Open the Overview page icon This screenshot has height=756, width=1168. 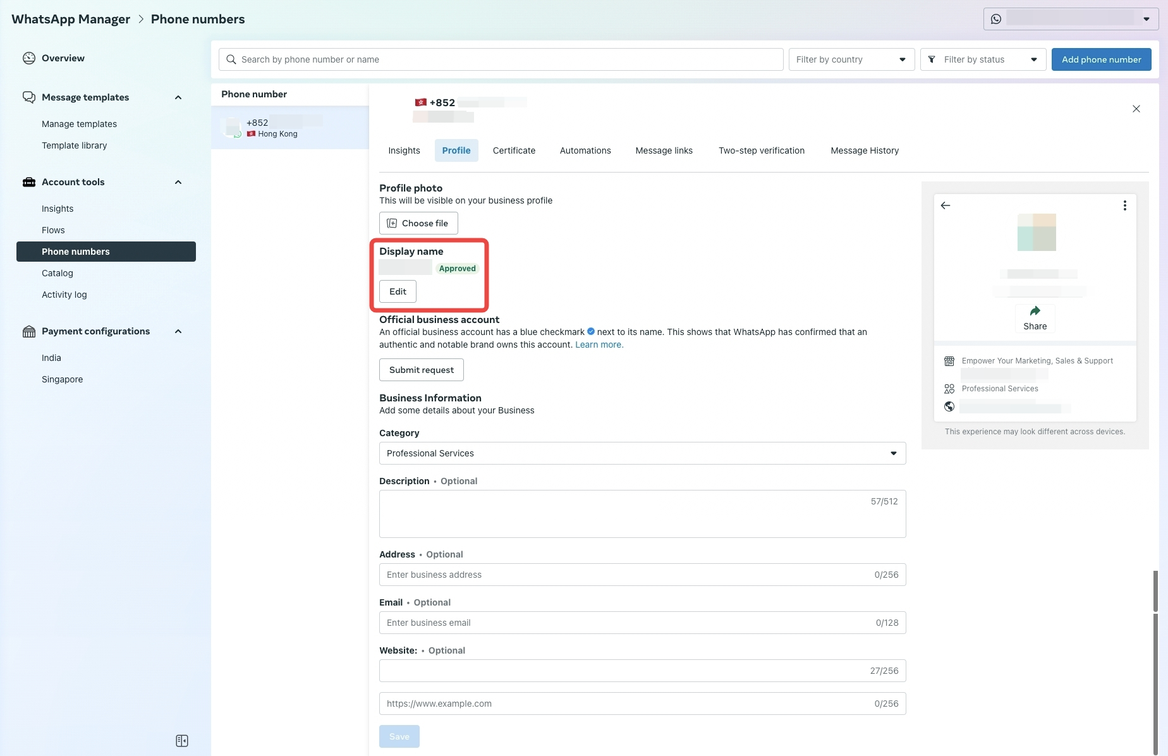coord(29,58)
